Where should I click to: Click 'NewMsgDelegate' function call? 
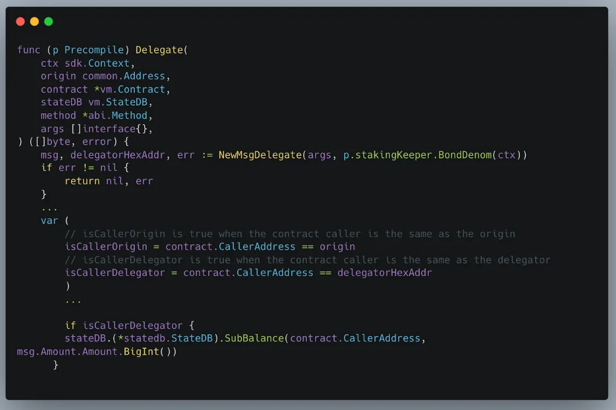pos(260,155)
